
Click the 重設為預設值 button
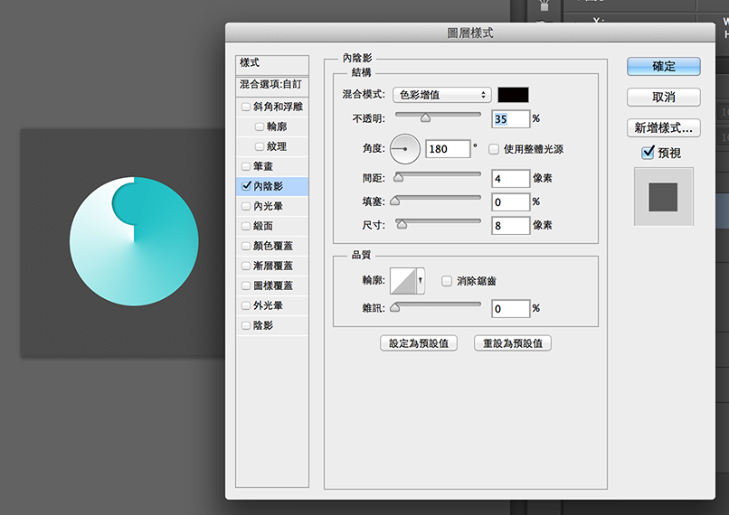click(x=513, y=343)
